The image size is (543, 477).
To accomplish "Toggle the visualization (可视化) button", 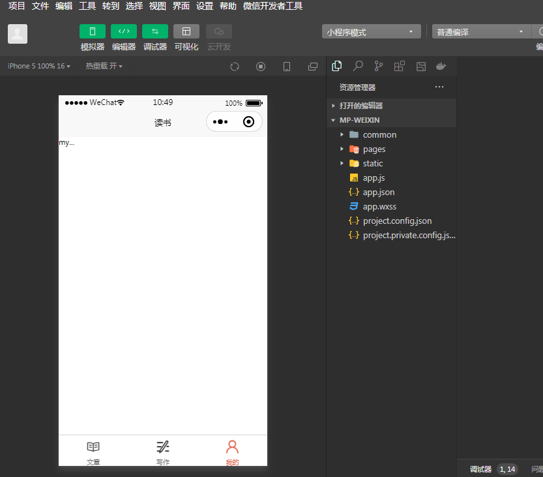I will [x=186, y=31].
